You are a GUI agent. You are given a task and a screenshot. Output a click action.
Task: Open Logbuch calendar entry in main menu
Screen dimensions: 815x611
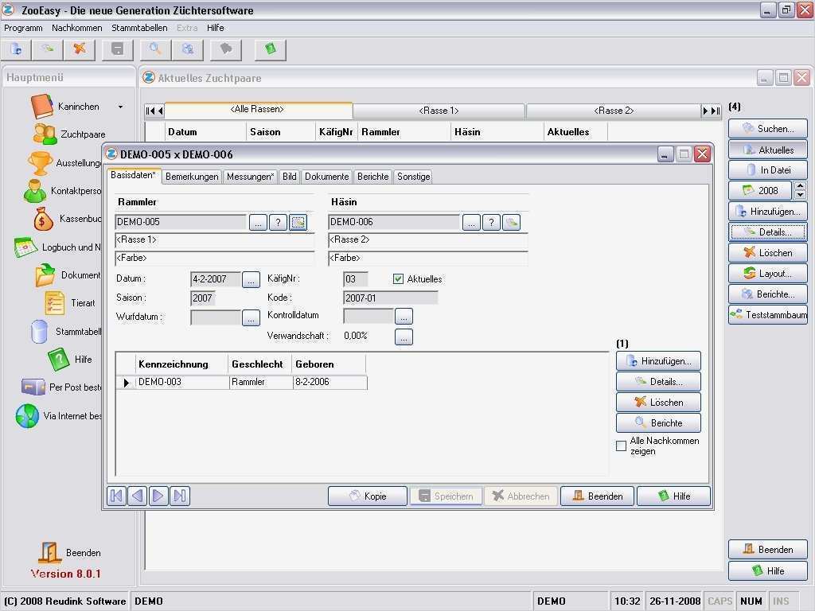click(57, 247)
